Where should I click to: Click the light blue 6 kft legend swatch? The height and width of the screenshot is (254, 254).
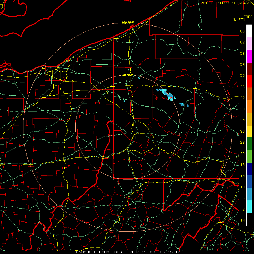click(249, 194)
